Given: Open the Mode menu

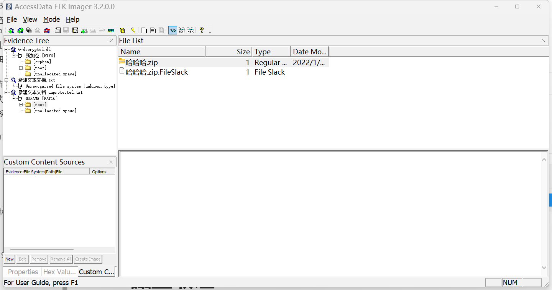Looking at the screenshot, I should (x=51, y=20).
